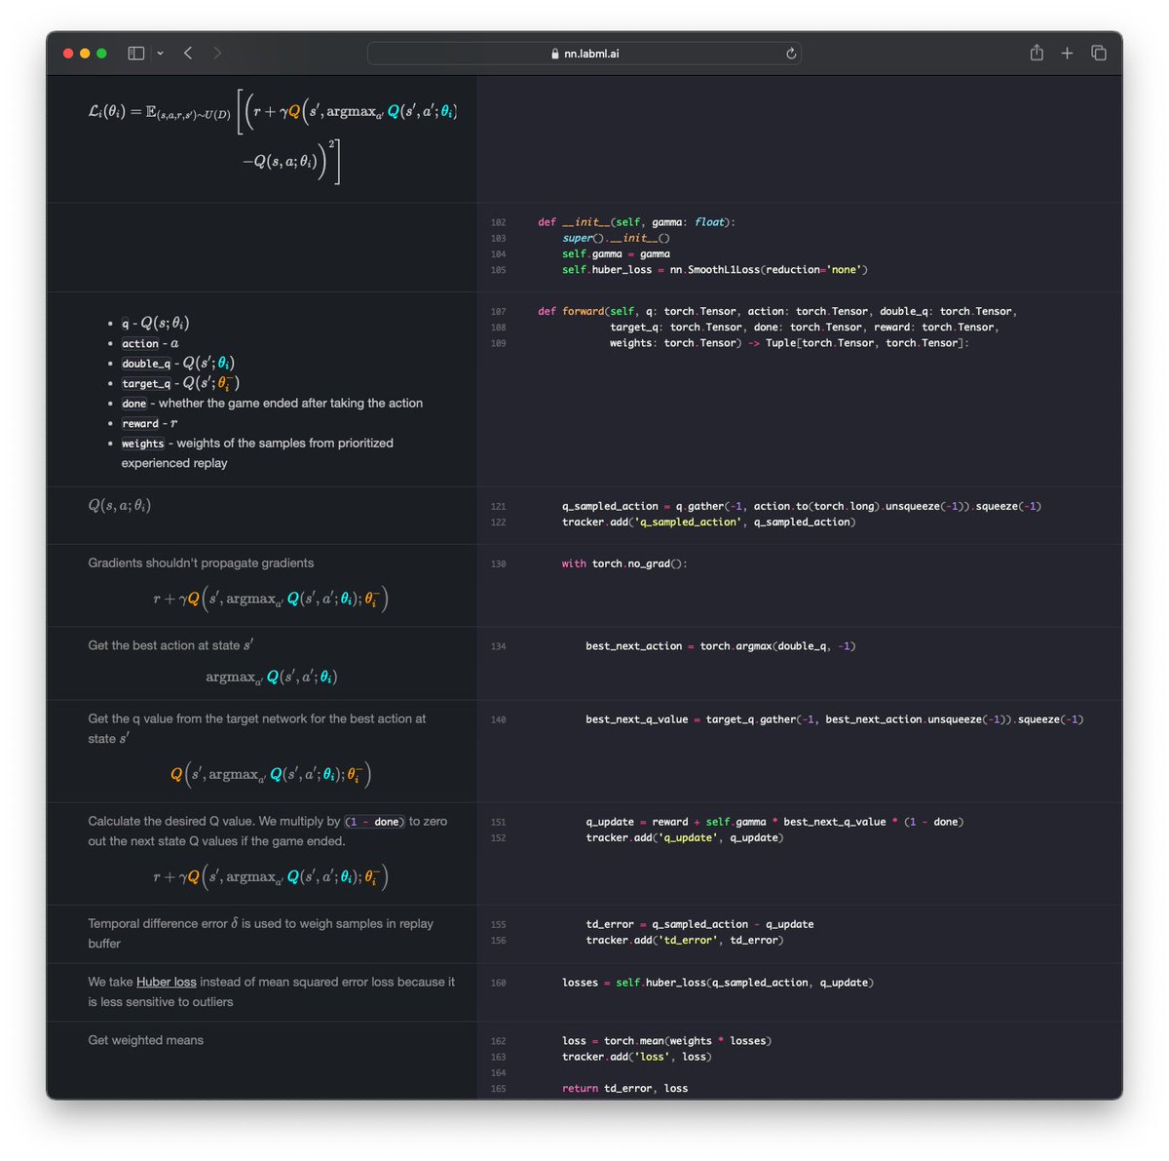1169x1161 pixels.
Task: Click the 'weights' parameter bullet label
Action: pyautogui.click(x=143, y=444)
